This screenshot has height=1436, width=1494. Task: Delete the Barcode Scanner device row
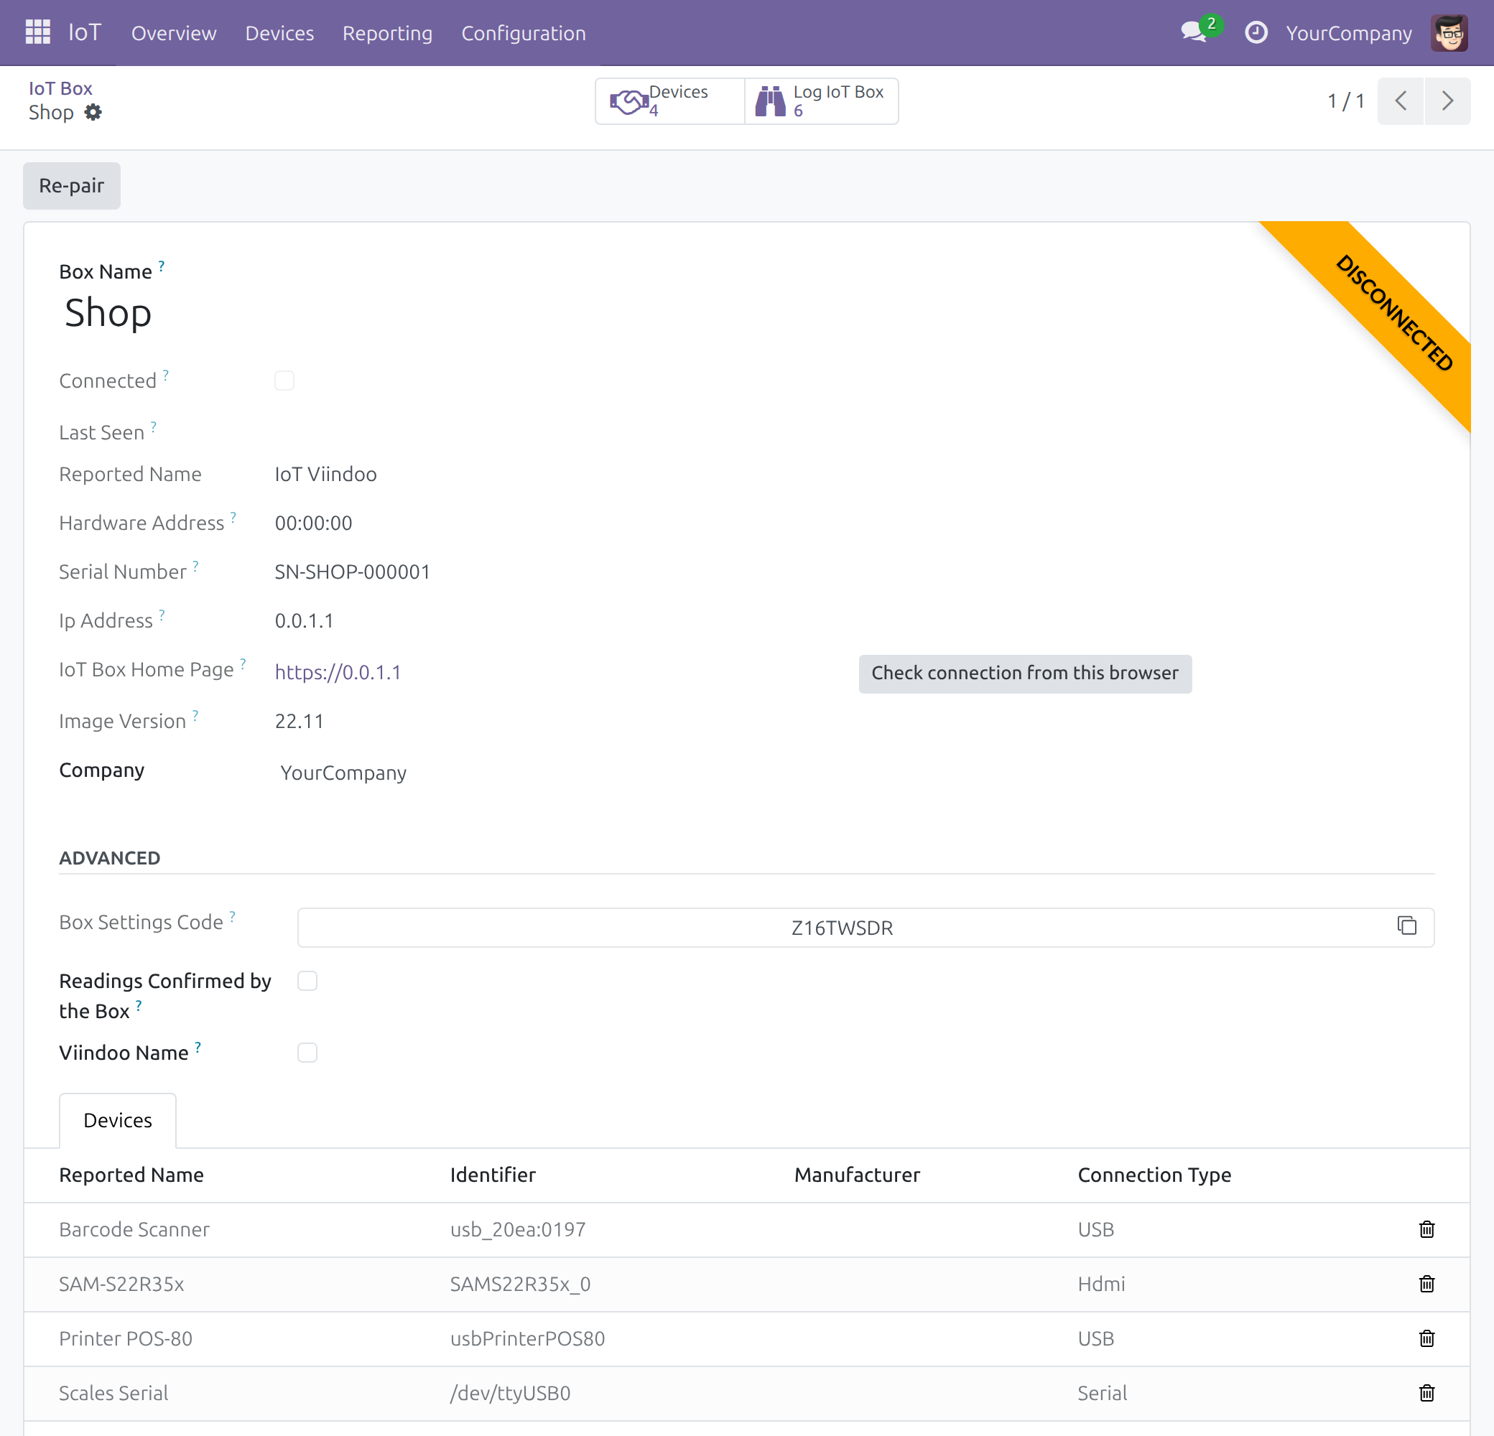(1426, 1228)
